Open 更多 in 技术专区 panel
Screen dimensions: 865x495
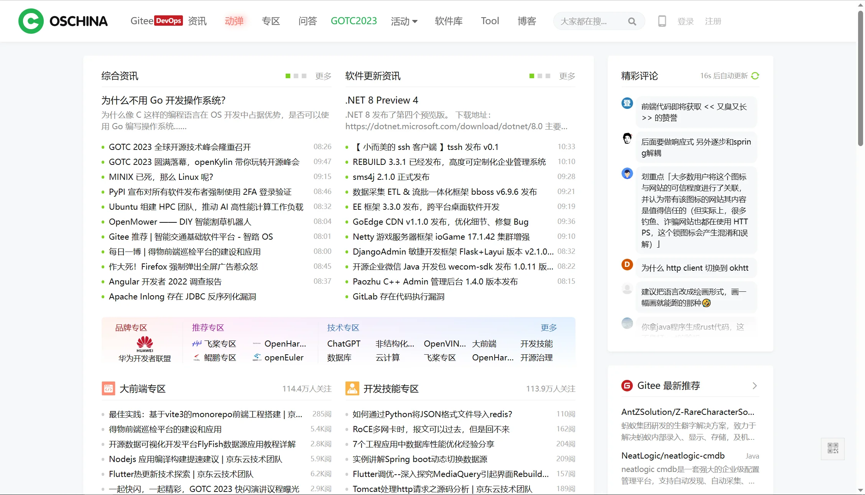[x=549, y=327]
